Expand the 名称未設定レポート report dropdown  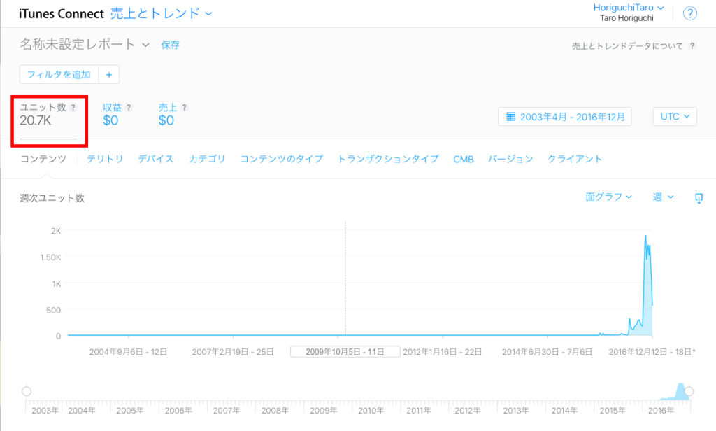point(85,44)
